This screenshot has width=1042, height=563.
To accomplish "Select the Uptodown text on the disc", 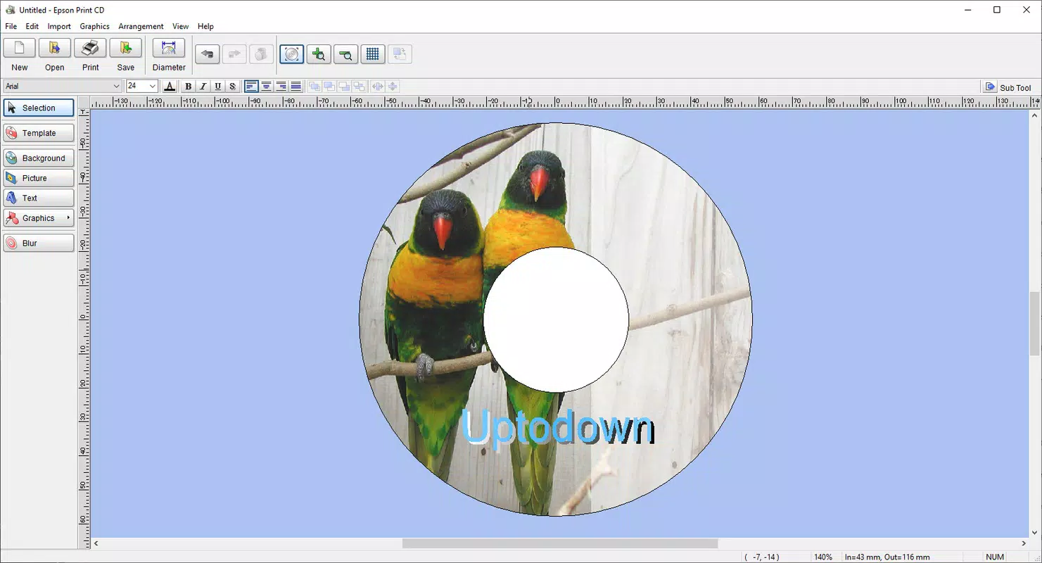I will pos(558,427).
